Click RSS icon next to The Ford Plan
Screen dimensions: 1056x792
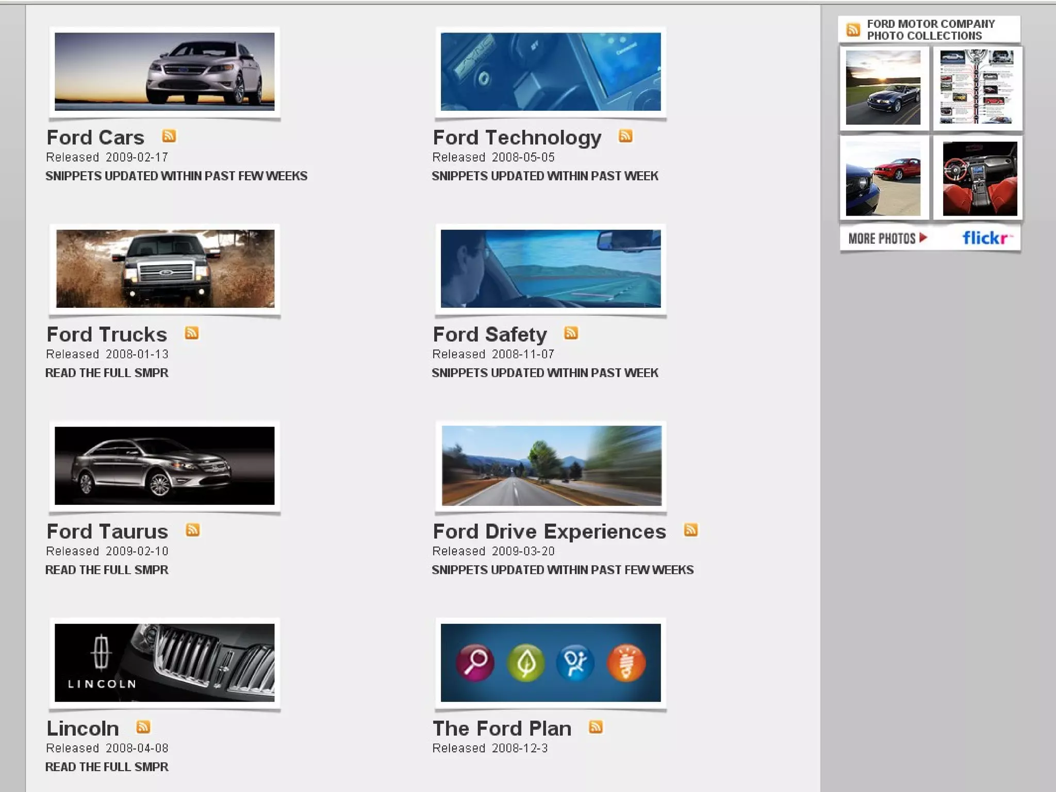tap(596, 727)
